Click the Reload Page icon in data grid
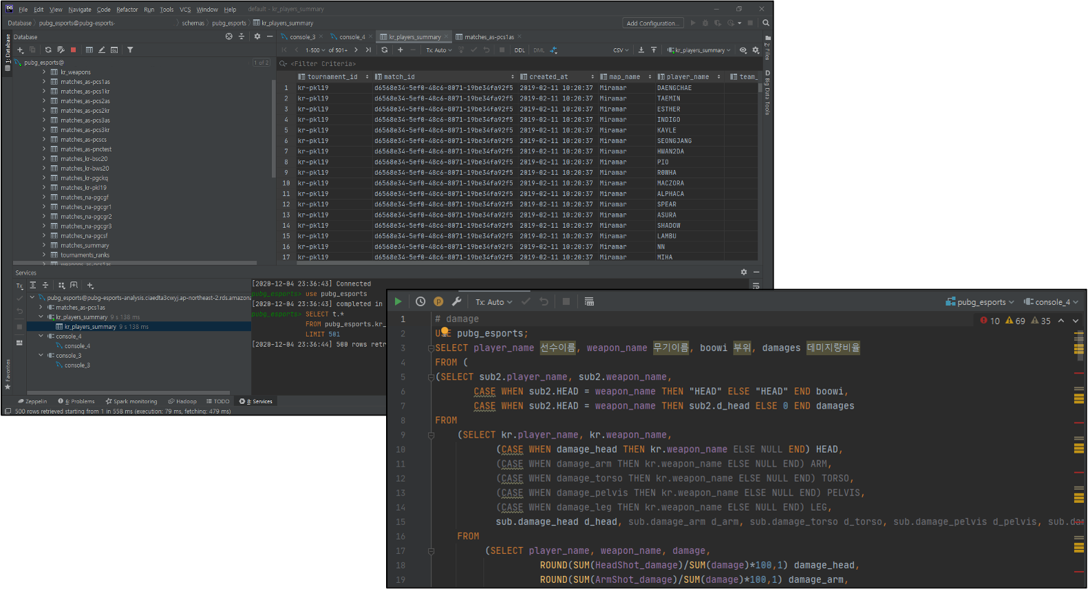Viewport: 1088px width, 589px height. click(385, 50)
